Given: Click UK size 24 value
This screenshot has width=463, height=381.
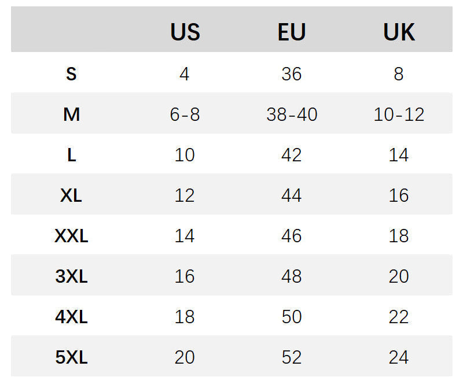Looking at the screenshot, I should pos(399,357).
